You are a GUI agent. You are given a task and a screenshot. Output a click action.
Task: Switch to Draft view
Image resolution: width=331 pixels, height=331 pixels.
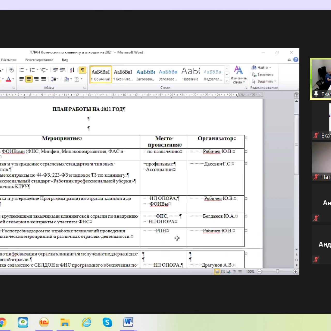click(240, 272)
